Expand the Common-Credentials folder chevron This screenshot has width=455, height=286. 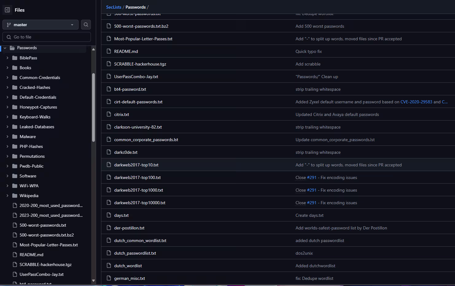tap(7, 77)
